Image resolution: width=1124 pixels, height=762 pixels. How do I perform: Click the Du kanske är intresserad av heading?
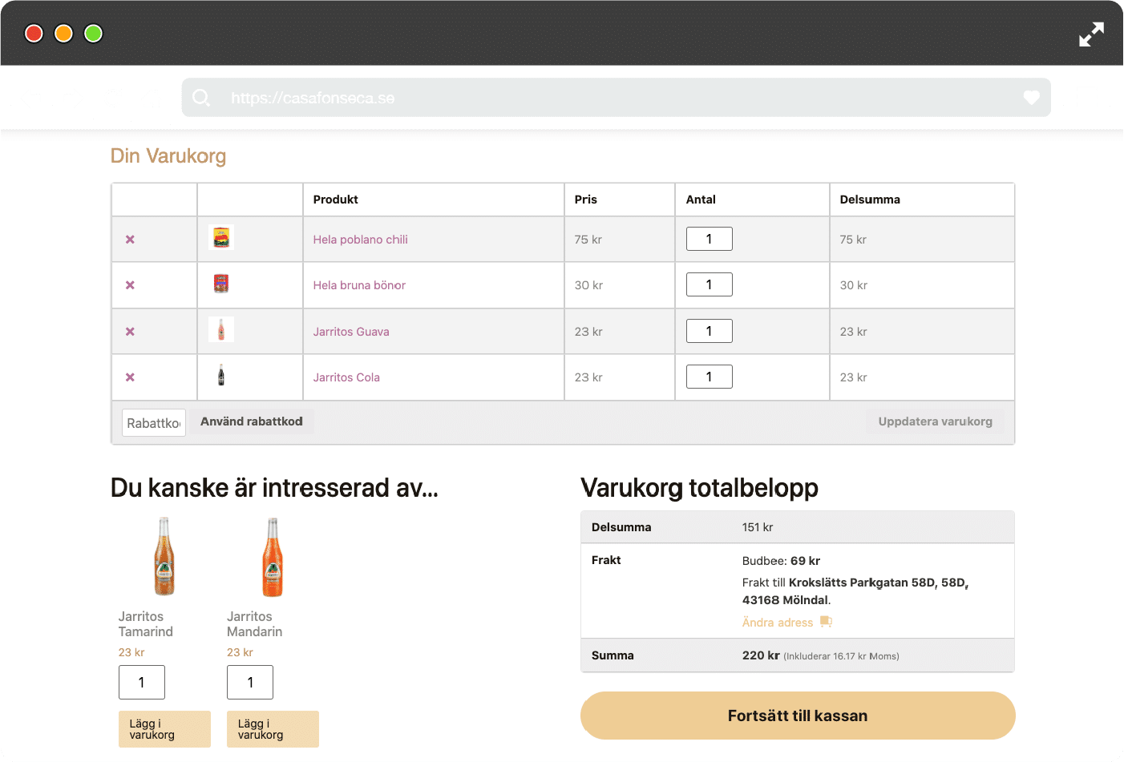274,487
